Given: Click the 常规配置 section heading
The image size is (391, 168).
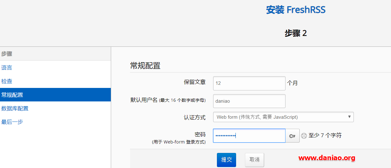Looking at the screenshot, I should pyautogui.click(x=145, y=66).
